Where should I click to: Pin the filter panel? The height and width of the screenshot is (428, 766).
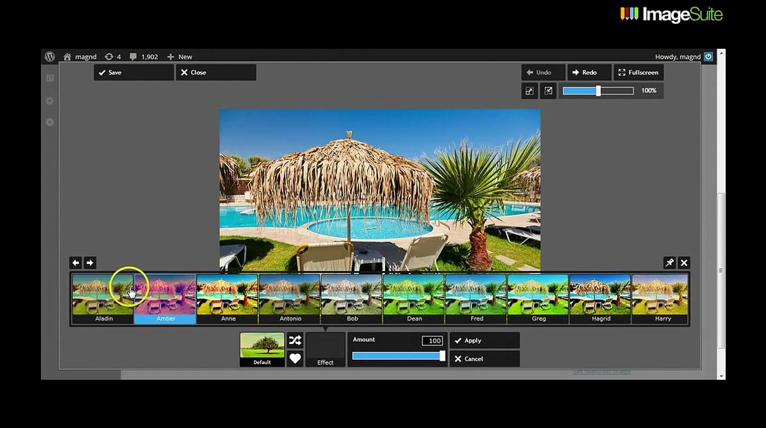(670, 263)
